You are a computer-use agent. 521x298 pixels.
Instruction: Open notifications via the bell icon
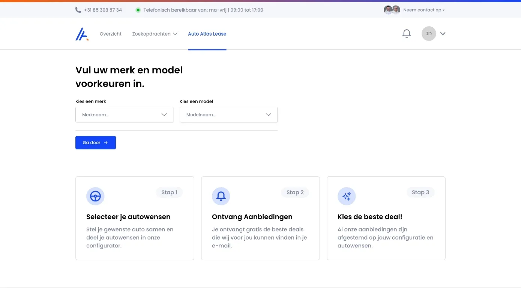[406, 33]
